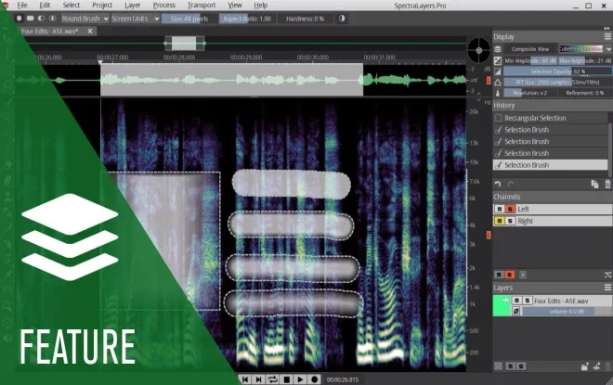The image size is (613, 385).
Task: Open Composite View selector
Action: click(530, 49)
